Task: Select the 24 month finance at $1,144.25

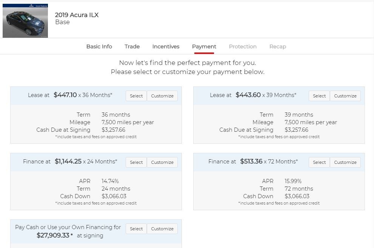Action: (x=136, y=162)
